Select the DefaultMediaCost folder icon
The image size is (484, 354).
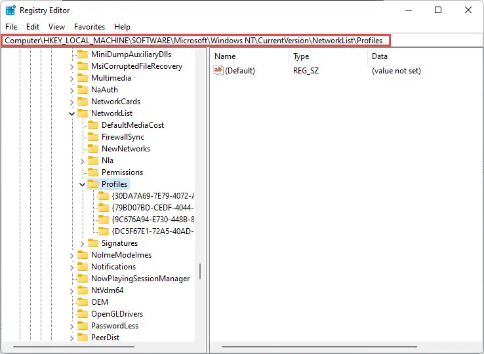93,125
